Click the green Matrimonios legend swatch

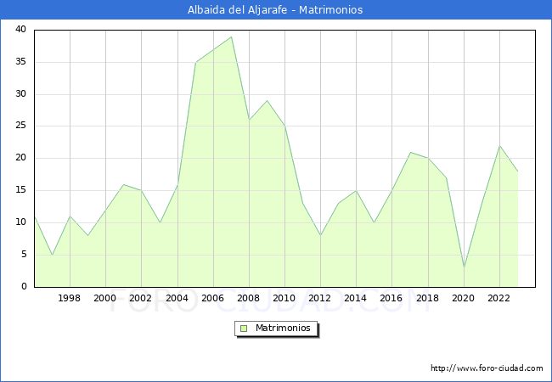pos(244,329)
